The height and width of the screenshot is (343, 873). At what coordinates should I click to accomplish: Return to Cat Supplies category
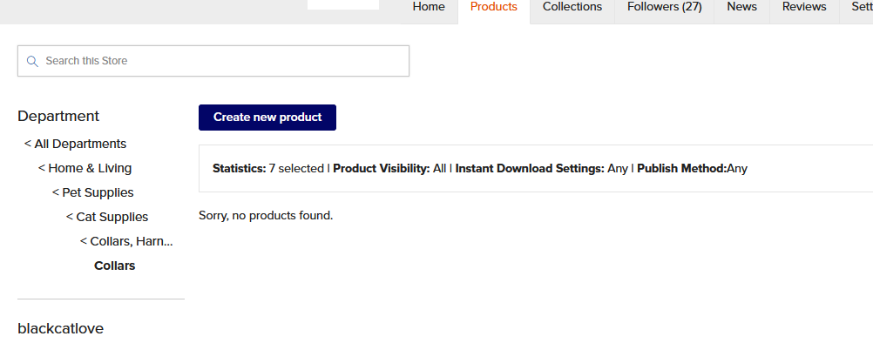click(x=107, y=217)
